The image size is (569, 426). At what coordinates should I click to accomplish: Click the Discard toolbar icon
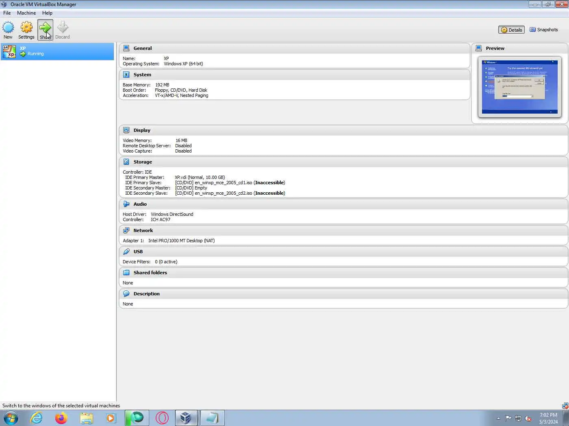[x=63, y=30]
